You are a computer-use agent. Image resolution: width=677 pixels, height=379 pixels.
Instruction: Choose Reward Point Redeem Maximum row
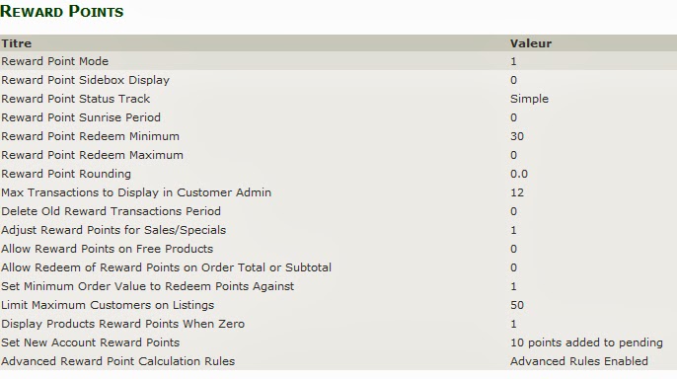338,155
